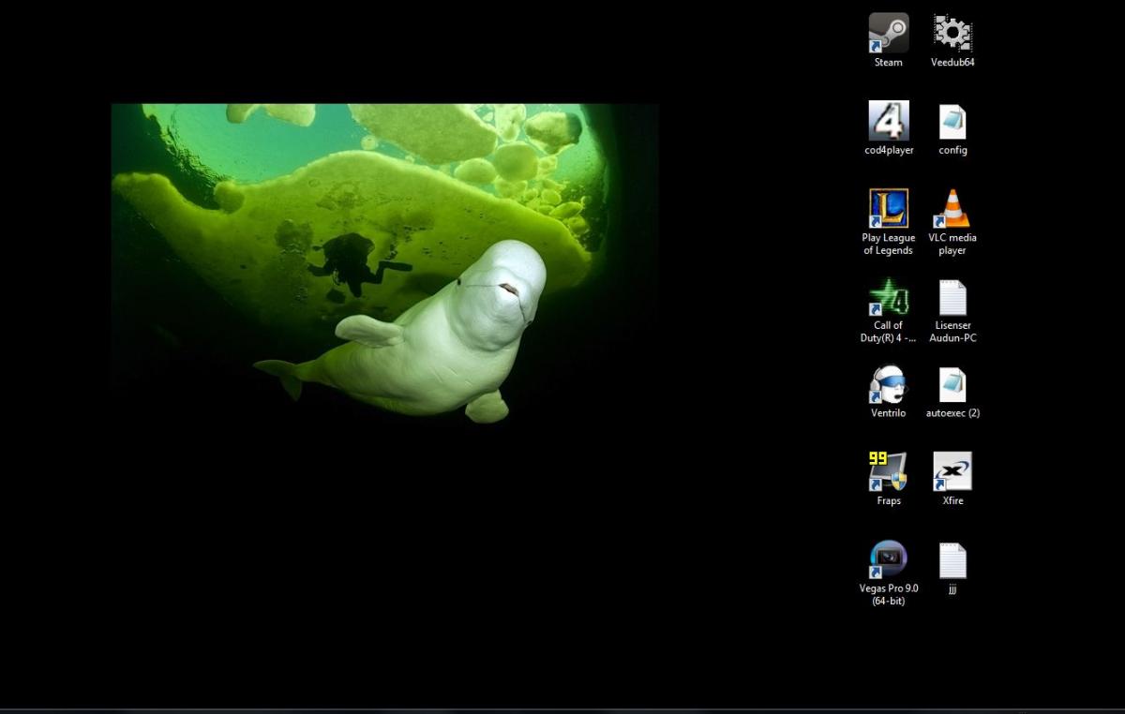Select the autoexec (2) file icon
The image size is (1125, 714).
[x=952, y=384]
